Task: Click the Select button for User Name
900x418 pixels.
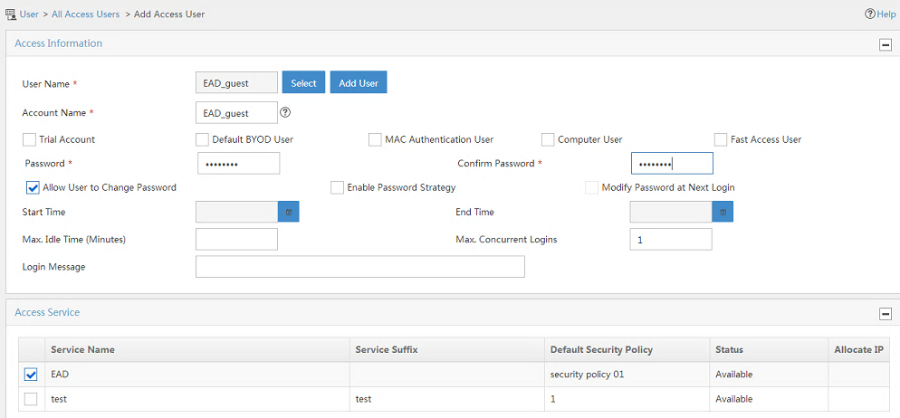Action: pyautogui.click(x=303, y=82)
